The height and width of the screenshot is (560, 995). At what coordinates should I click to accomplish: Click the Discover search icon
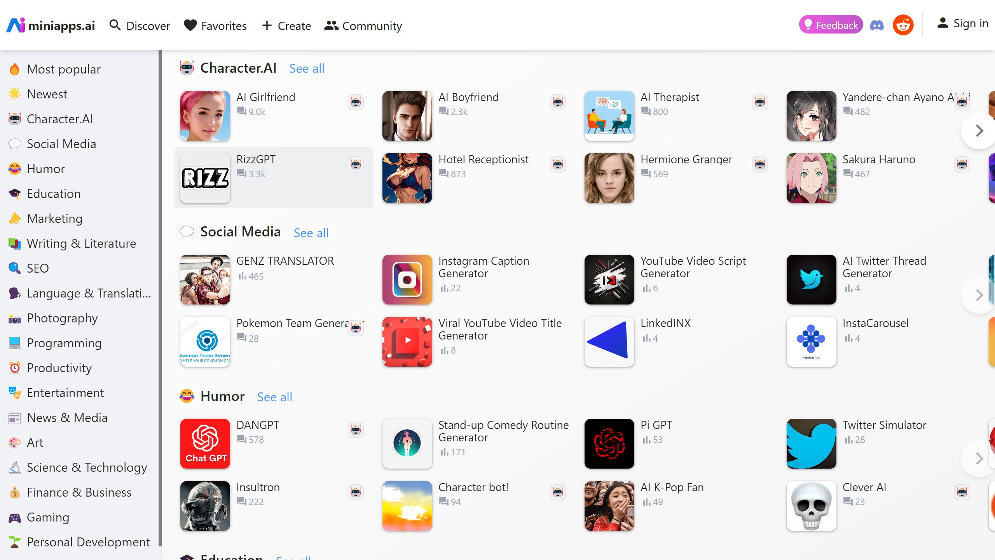[115, 26]
